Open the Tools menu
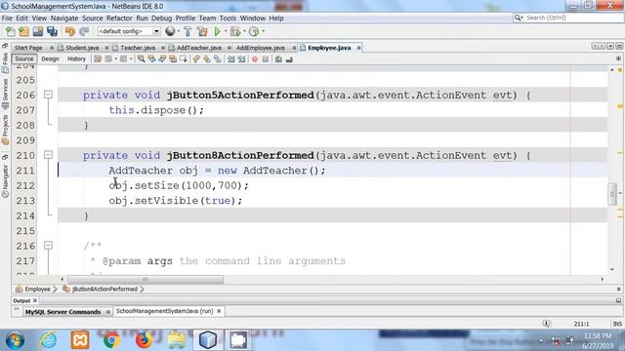The width and height of the screenshot is (625, 351). click(x=228, y=19)
